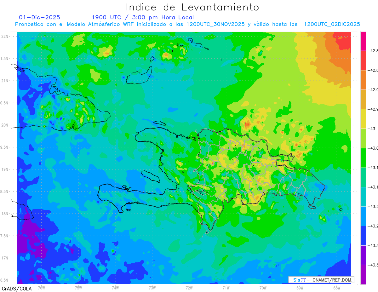
Task: Click the '9.5N' latitude label
Action: [5, 147]
